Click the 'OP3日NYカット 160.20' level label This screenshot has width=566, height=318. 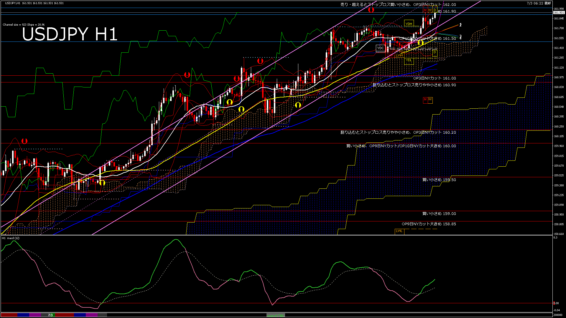pos(435,132)
